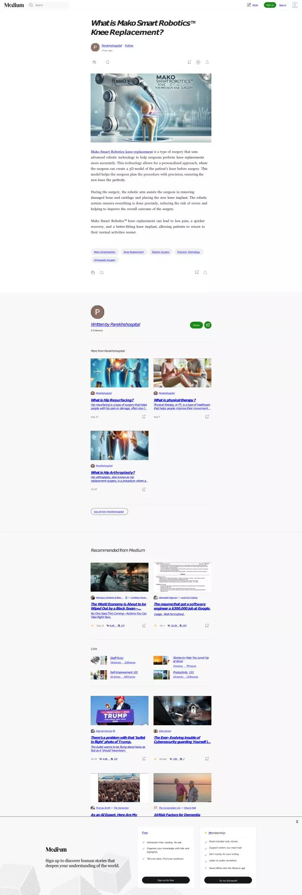Bookmark the $300,000 Google resume story

coord(207,626)
